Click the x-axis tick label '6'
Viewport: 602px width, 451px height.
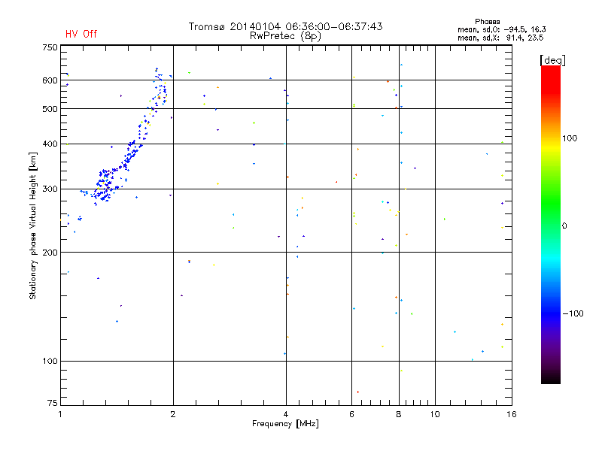click(x=351, y=414)
